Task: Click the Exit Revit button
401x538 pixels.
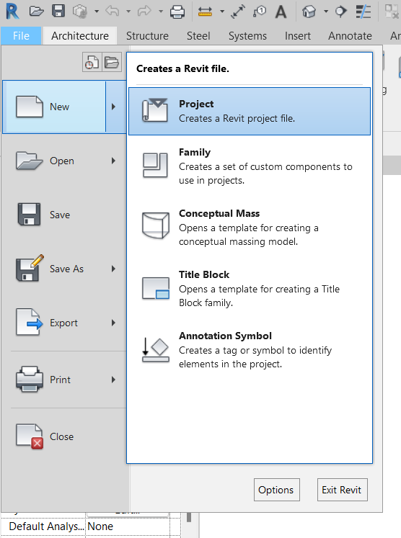Action: (x=343, y=490)
